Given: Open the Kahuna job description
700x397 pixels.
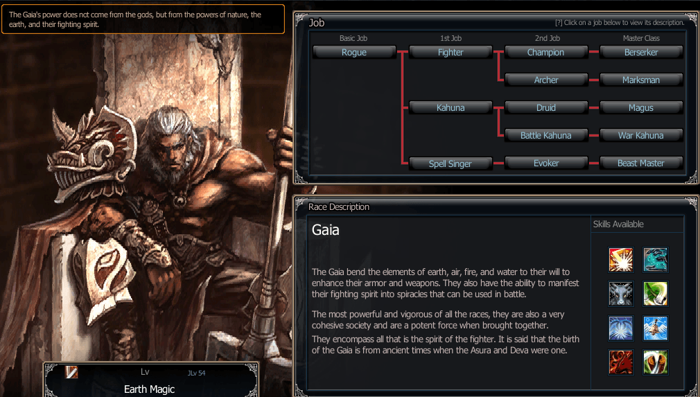Looking at the screenshot, I should 450,107.
